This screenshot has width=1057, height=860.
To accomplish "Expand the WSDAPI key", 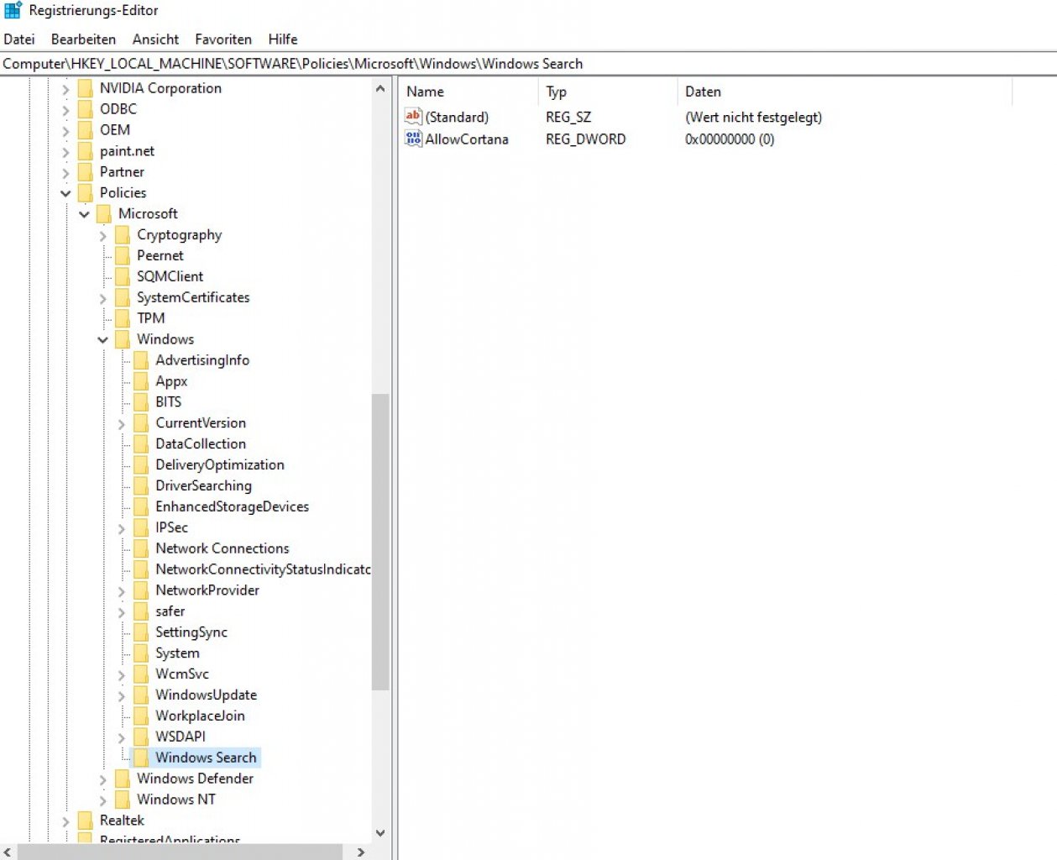I will (122, 737).
